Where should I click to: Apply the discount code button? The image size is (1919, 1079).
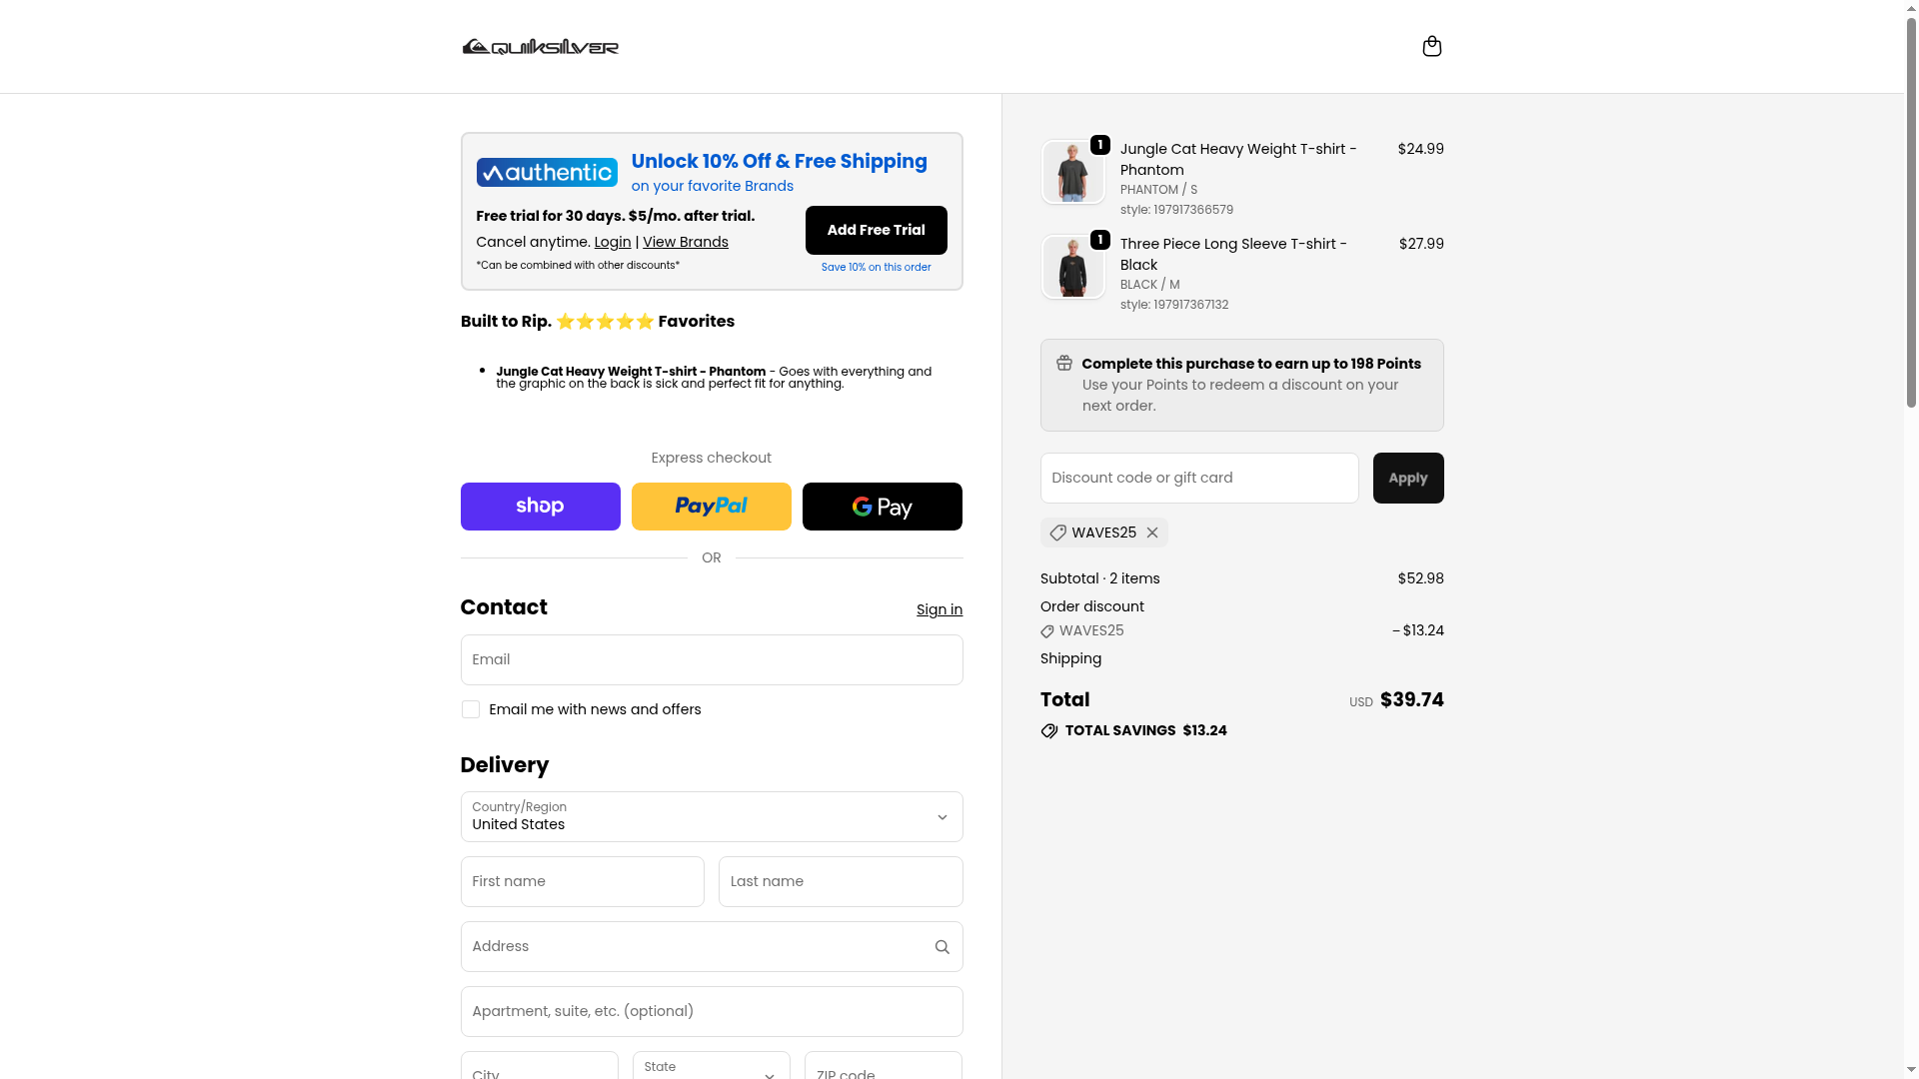(1407, 478)
